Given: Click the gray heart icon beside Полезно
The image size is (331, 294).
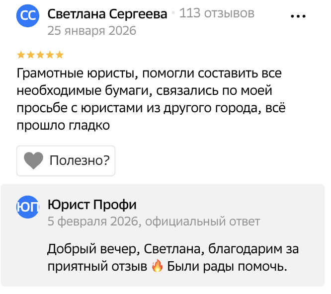Looking at the screenshot, I should pyautogui.click(x=34, y=160).
